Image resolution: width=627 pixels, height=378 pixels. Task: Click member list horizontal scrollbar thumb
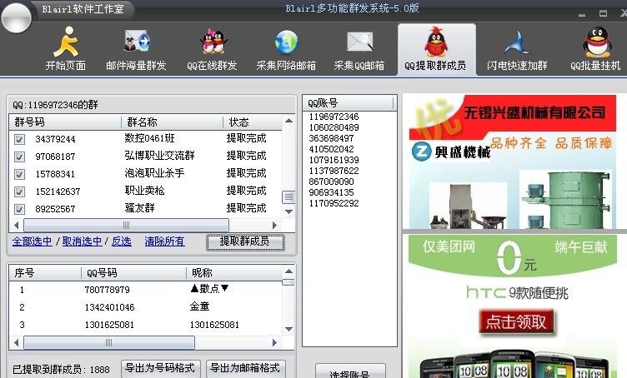tap(109, 342)
